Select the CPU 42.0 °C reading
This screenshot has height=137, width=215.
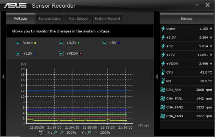206,73
